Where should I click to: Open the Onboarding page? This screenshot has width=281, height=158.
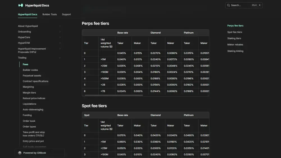pos(24,32)
